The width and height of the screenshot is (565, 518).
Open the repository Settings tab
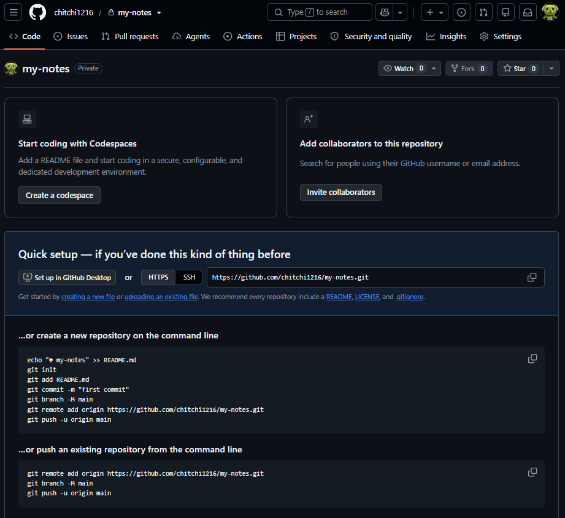(x=501, y=36)
